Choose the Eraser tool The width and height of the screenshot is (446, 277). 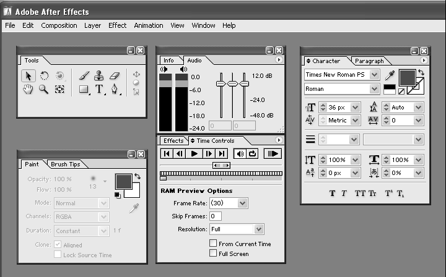tap(115, 75)
